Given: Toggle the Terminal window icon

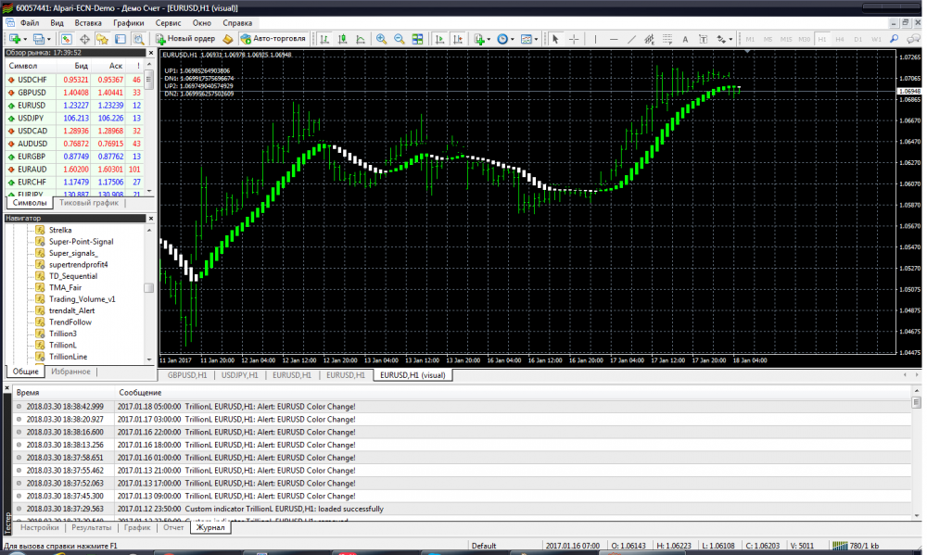Looking at the screenshot, I should point(120,39).
